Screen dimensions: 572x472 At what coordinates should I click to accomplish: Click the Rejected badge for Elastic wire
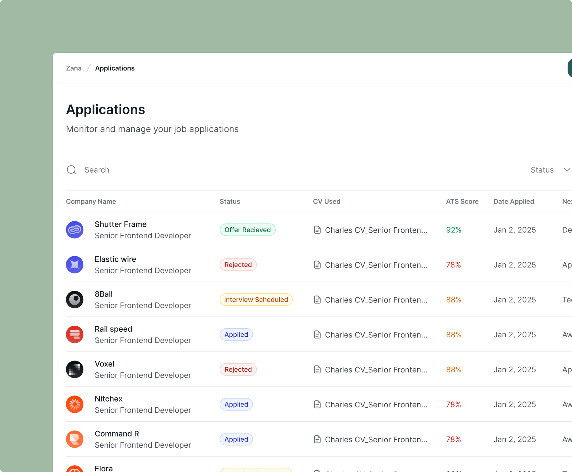pyautogui.click(x=238, y=265)
